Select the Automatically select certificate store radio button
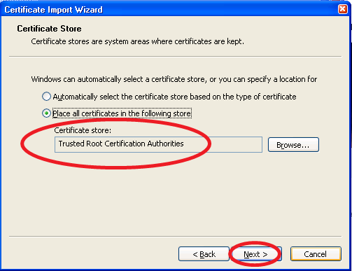Viewport: 352px width, 271px height. [46, 97]
